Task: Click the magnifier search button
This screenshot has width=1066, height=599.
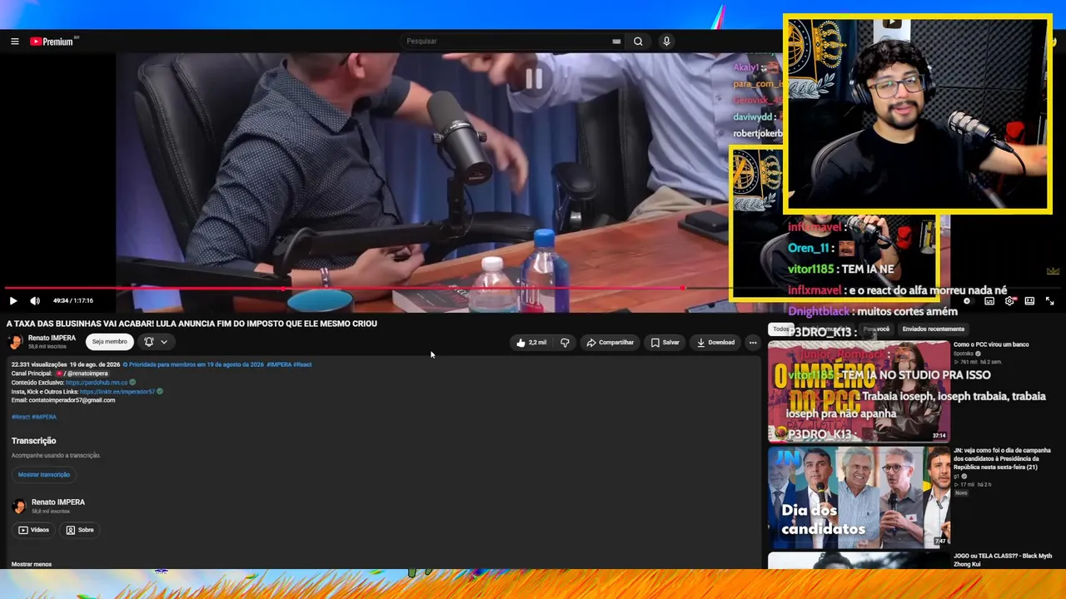Action: point(638,42)
